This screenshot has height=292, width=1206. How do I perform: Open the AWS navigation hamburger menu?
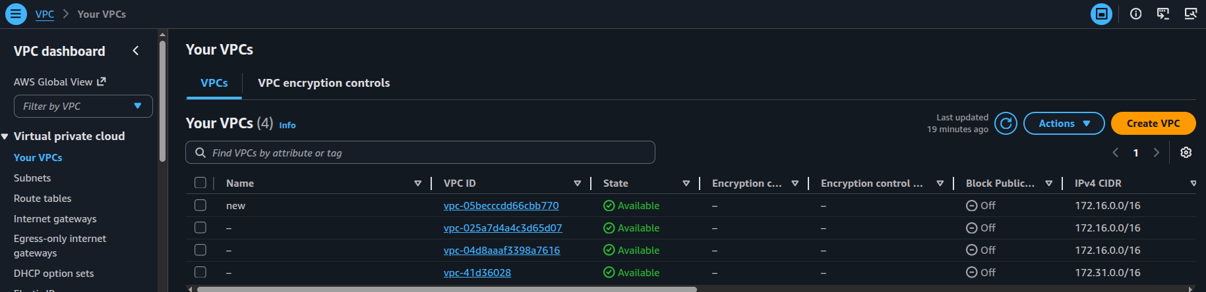(x=16, y=14)
